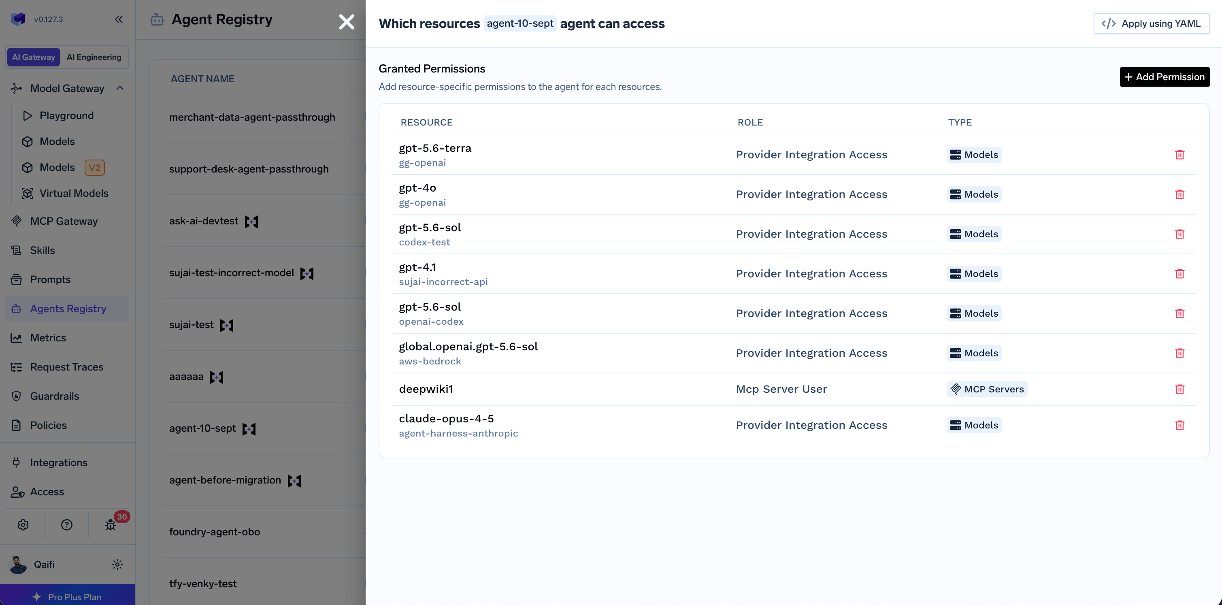
Task: Click the Qaifi user avatar
Action: [x=18, y=564]
